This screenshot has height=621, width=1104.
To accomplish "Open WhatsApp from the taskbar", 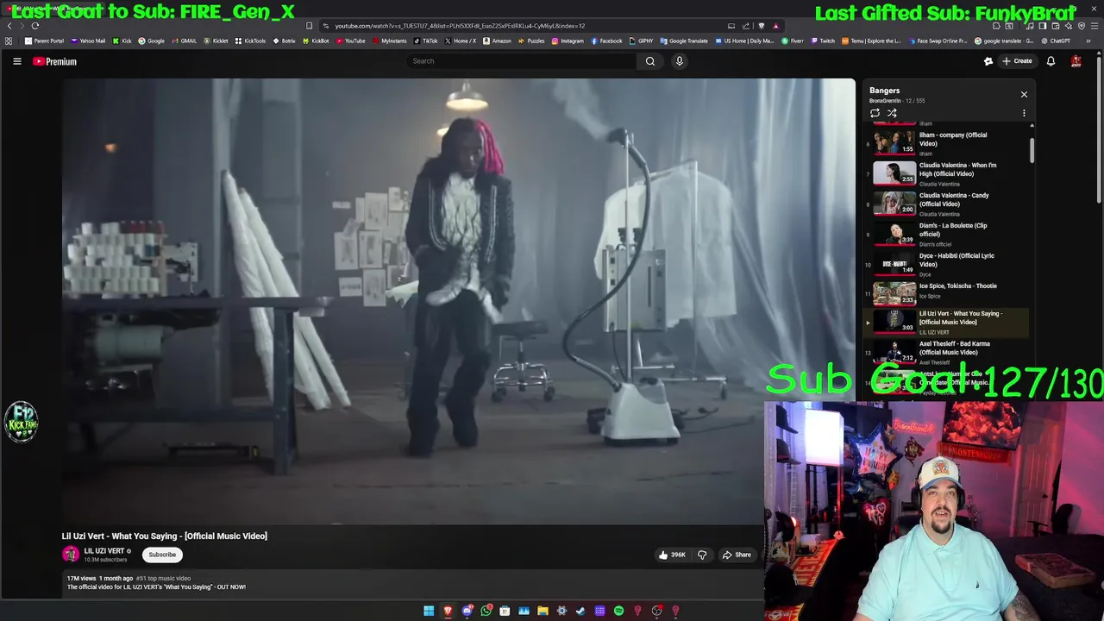I will coord(486,611).
